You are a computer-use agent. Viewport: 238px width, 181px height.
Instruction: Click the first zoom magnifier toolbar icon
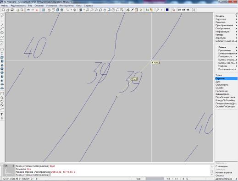87,10
